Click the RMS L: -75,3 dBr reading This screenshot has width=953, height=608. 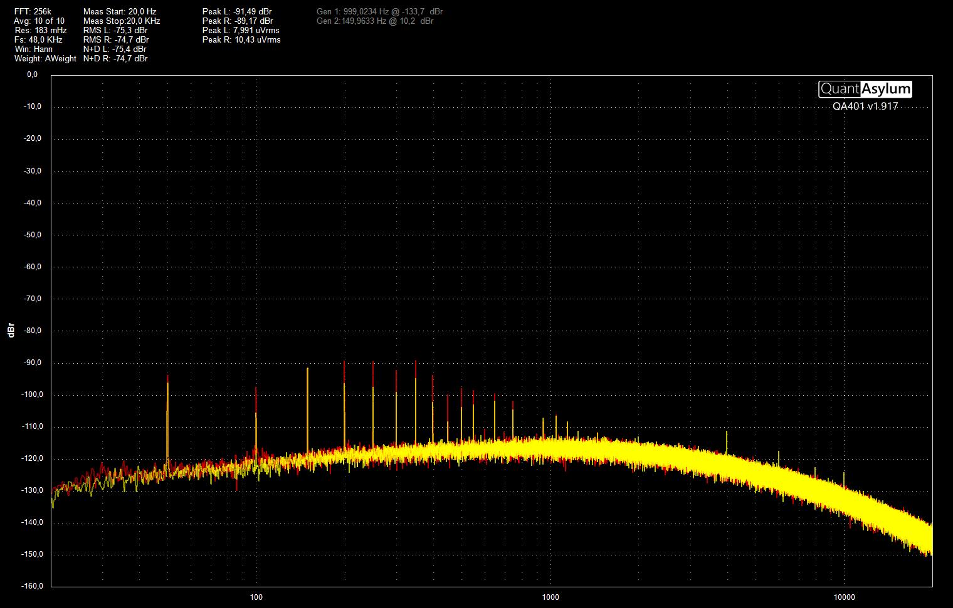tap(115, 30)
